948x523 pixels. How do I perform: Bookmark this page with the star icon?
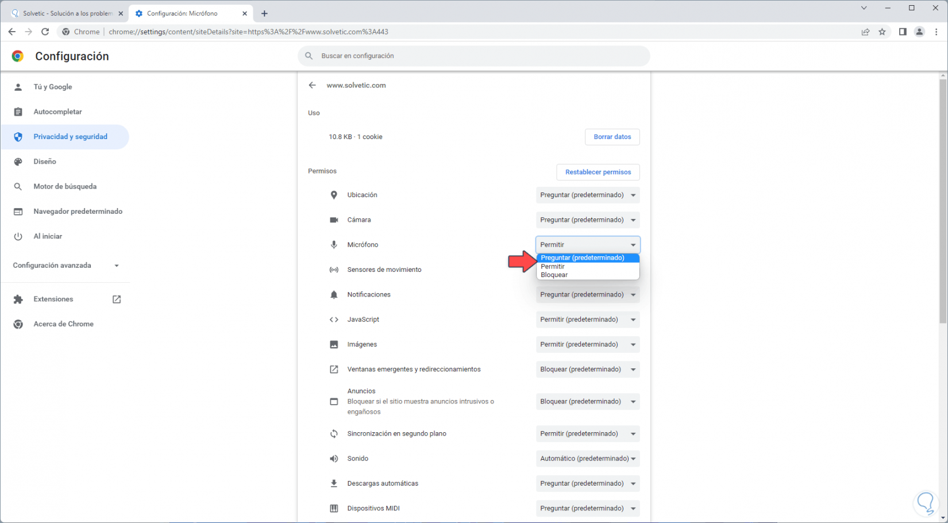point(882,32)
